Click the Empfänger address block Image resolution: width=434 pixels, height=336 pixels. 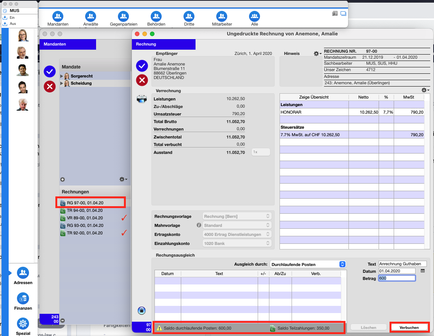(213, 71)
